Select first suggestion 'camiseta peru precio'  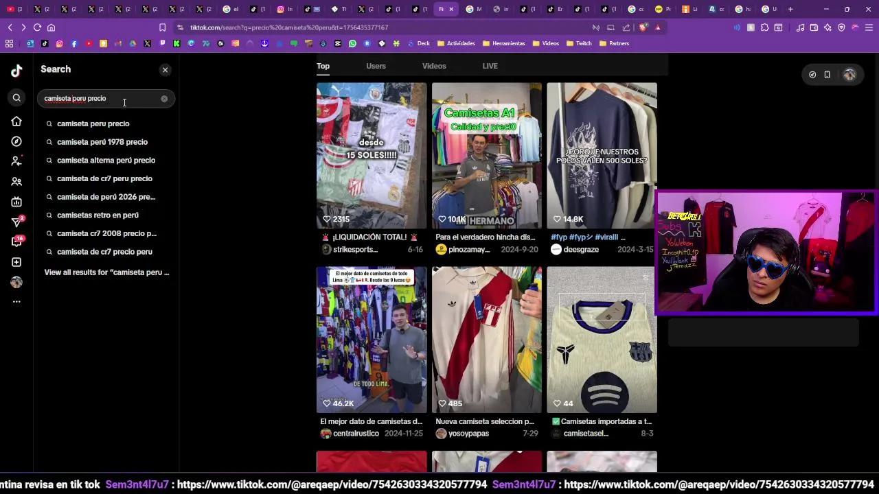(93, 123)
